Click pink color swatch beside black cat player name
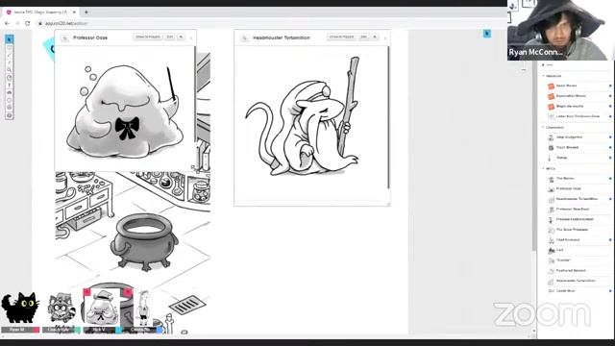 tap(37, 330)
